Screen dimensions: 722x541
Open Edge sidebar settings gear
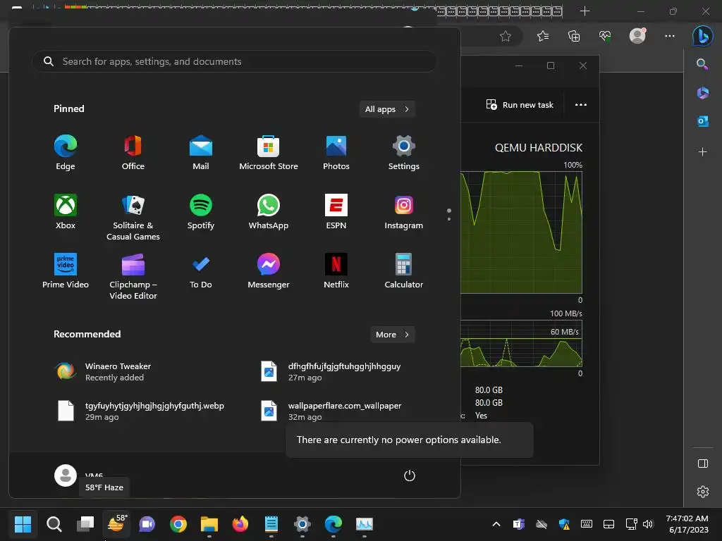pyautogui.click(x=703, y=492)
